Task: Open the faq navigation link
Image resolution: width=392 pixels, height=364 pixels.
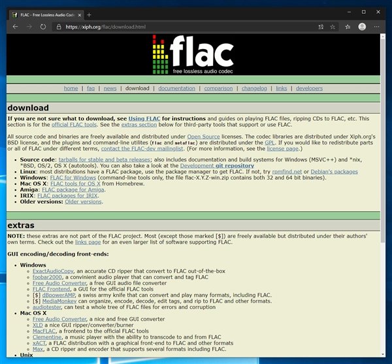Action: pos(91,88)
